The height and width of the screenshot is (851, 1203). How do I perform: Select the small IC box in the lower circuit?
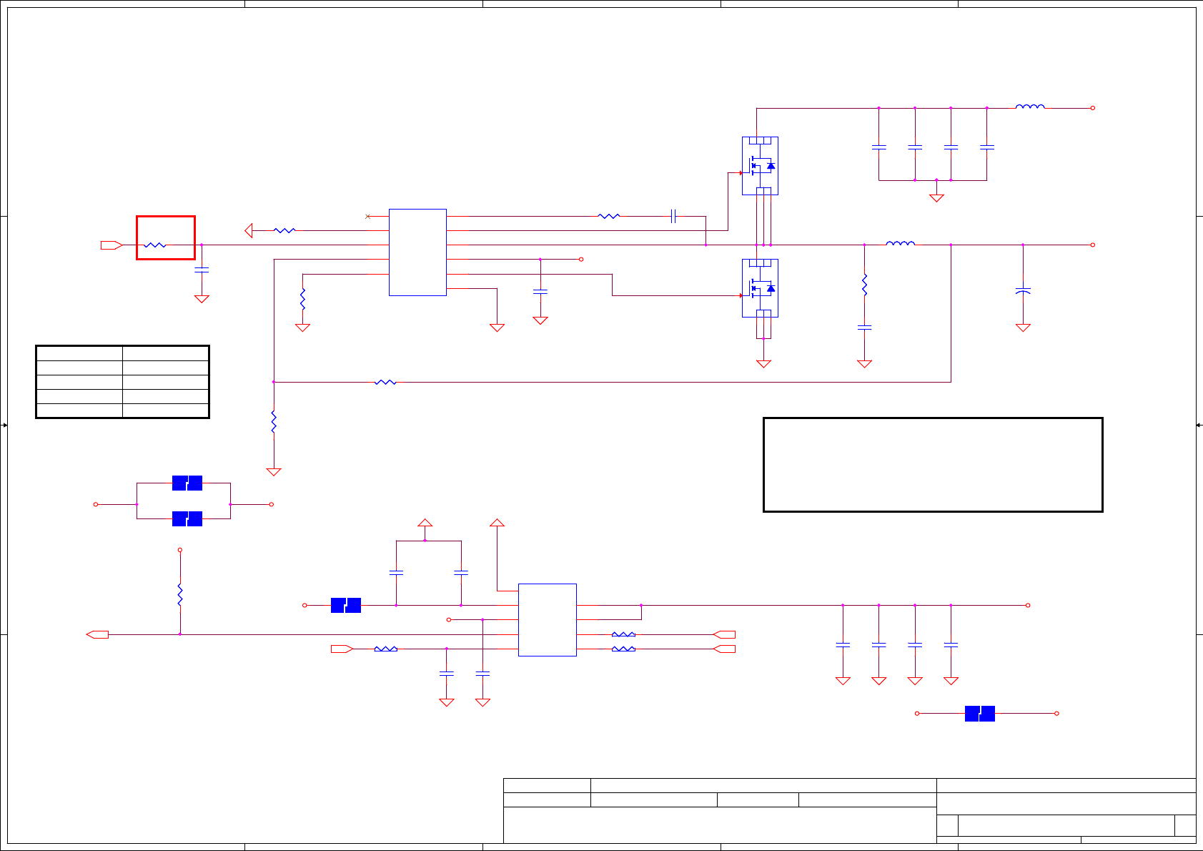(548, 620)
